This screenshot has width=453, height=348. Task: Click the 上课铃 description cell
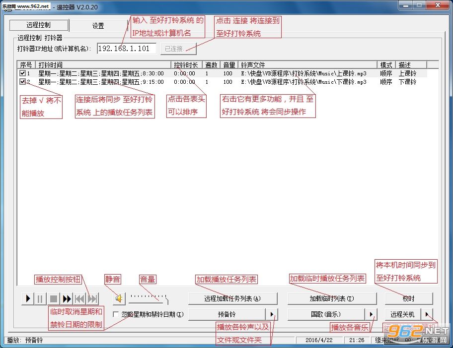(407, 73)
